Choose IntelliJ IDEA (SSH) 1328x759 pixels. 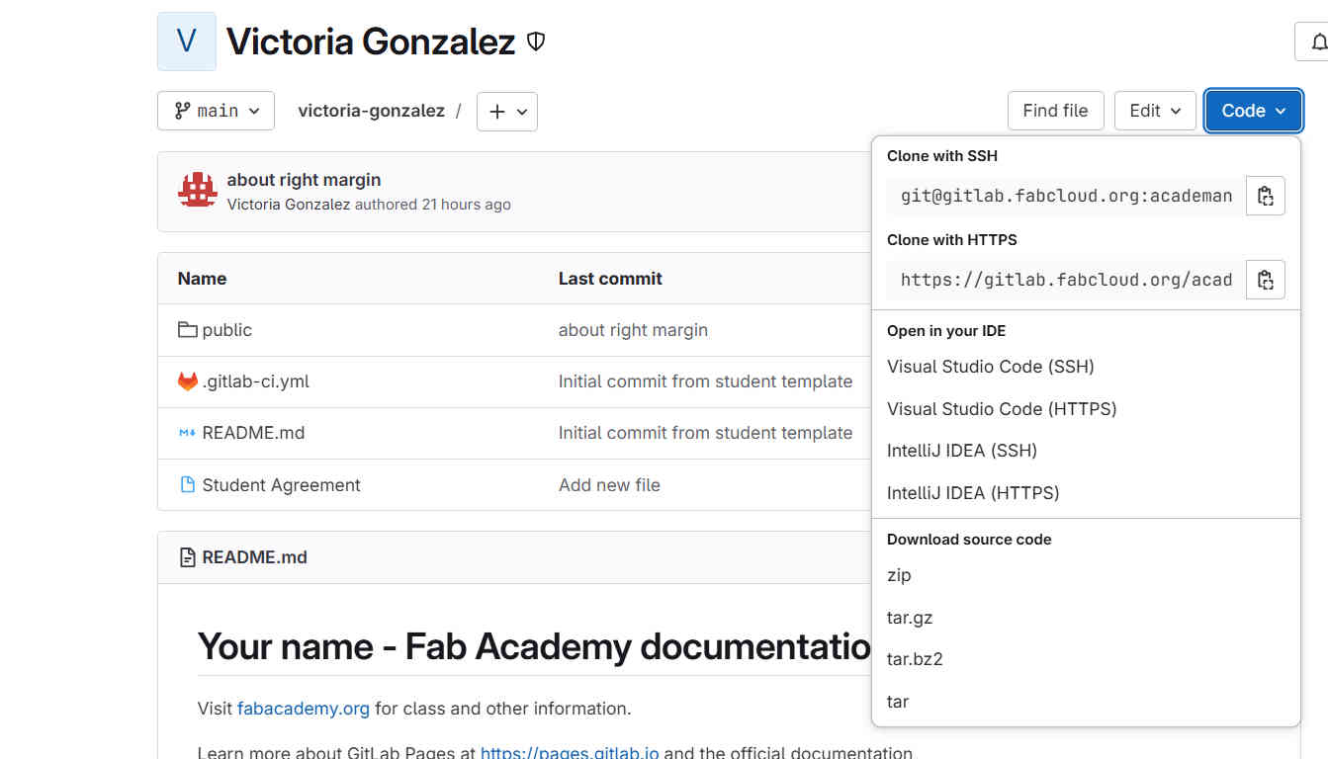click(961, 451)
